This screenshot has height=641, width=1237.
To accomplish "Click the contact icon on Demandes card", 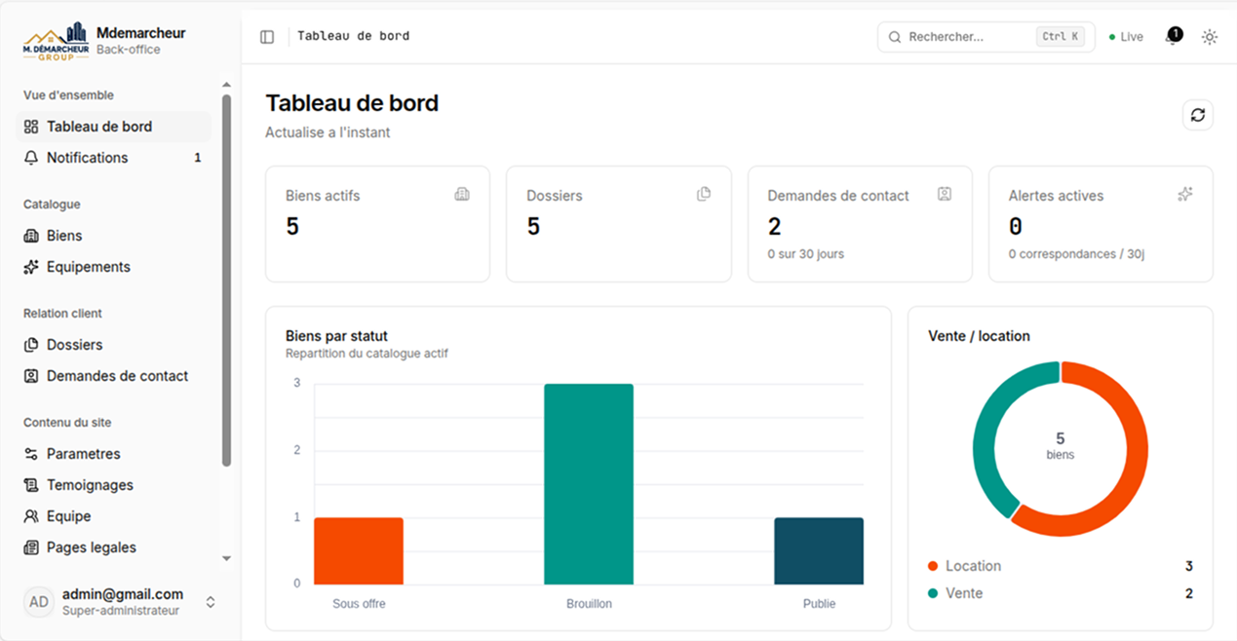I will tap(945, 194).
